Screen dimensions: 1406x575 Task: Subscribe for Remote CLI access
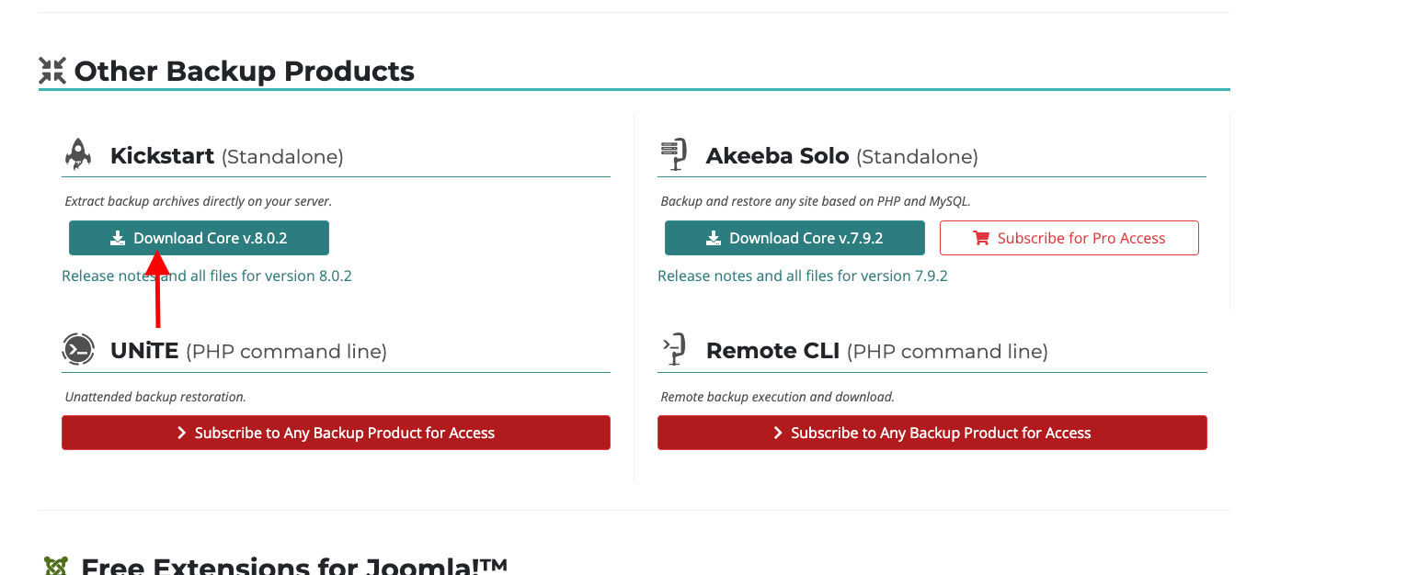[932, 433]
